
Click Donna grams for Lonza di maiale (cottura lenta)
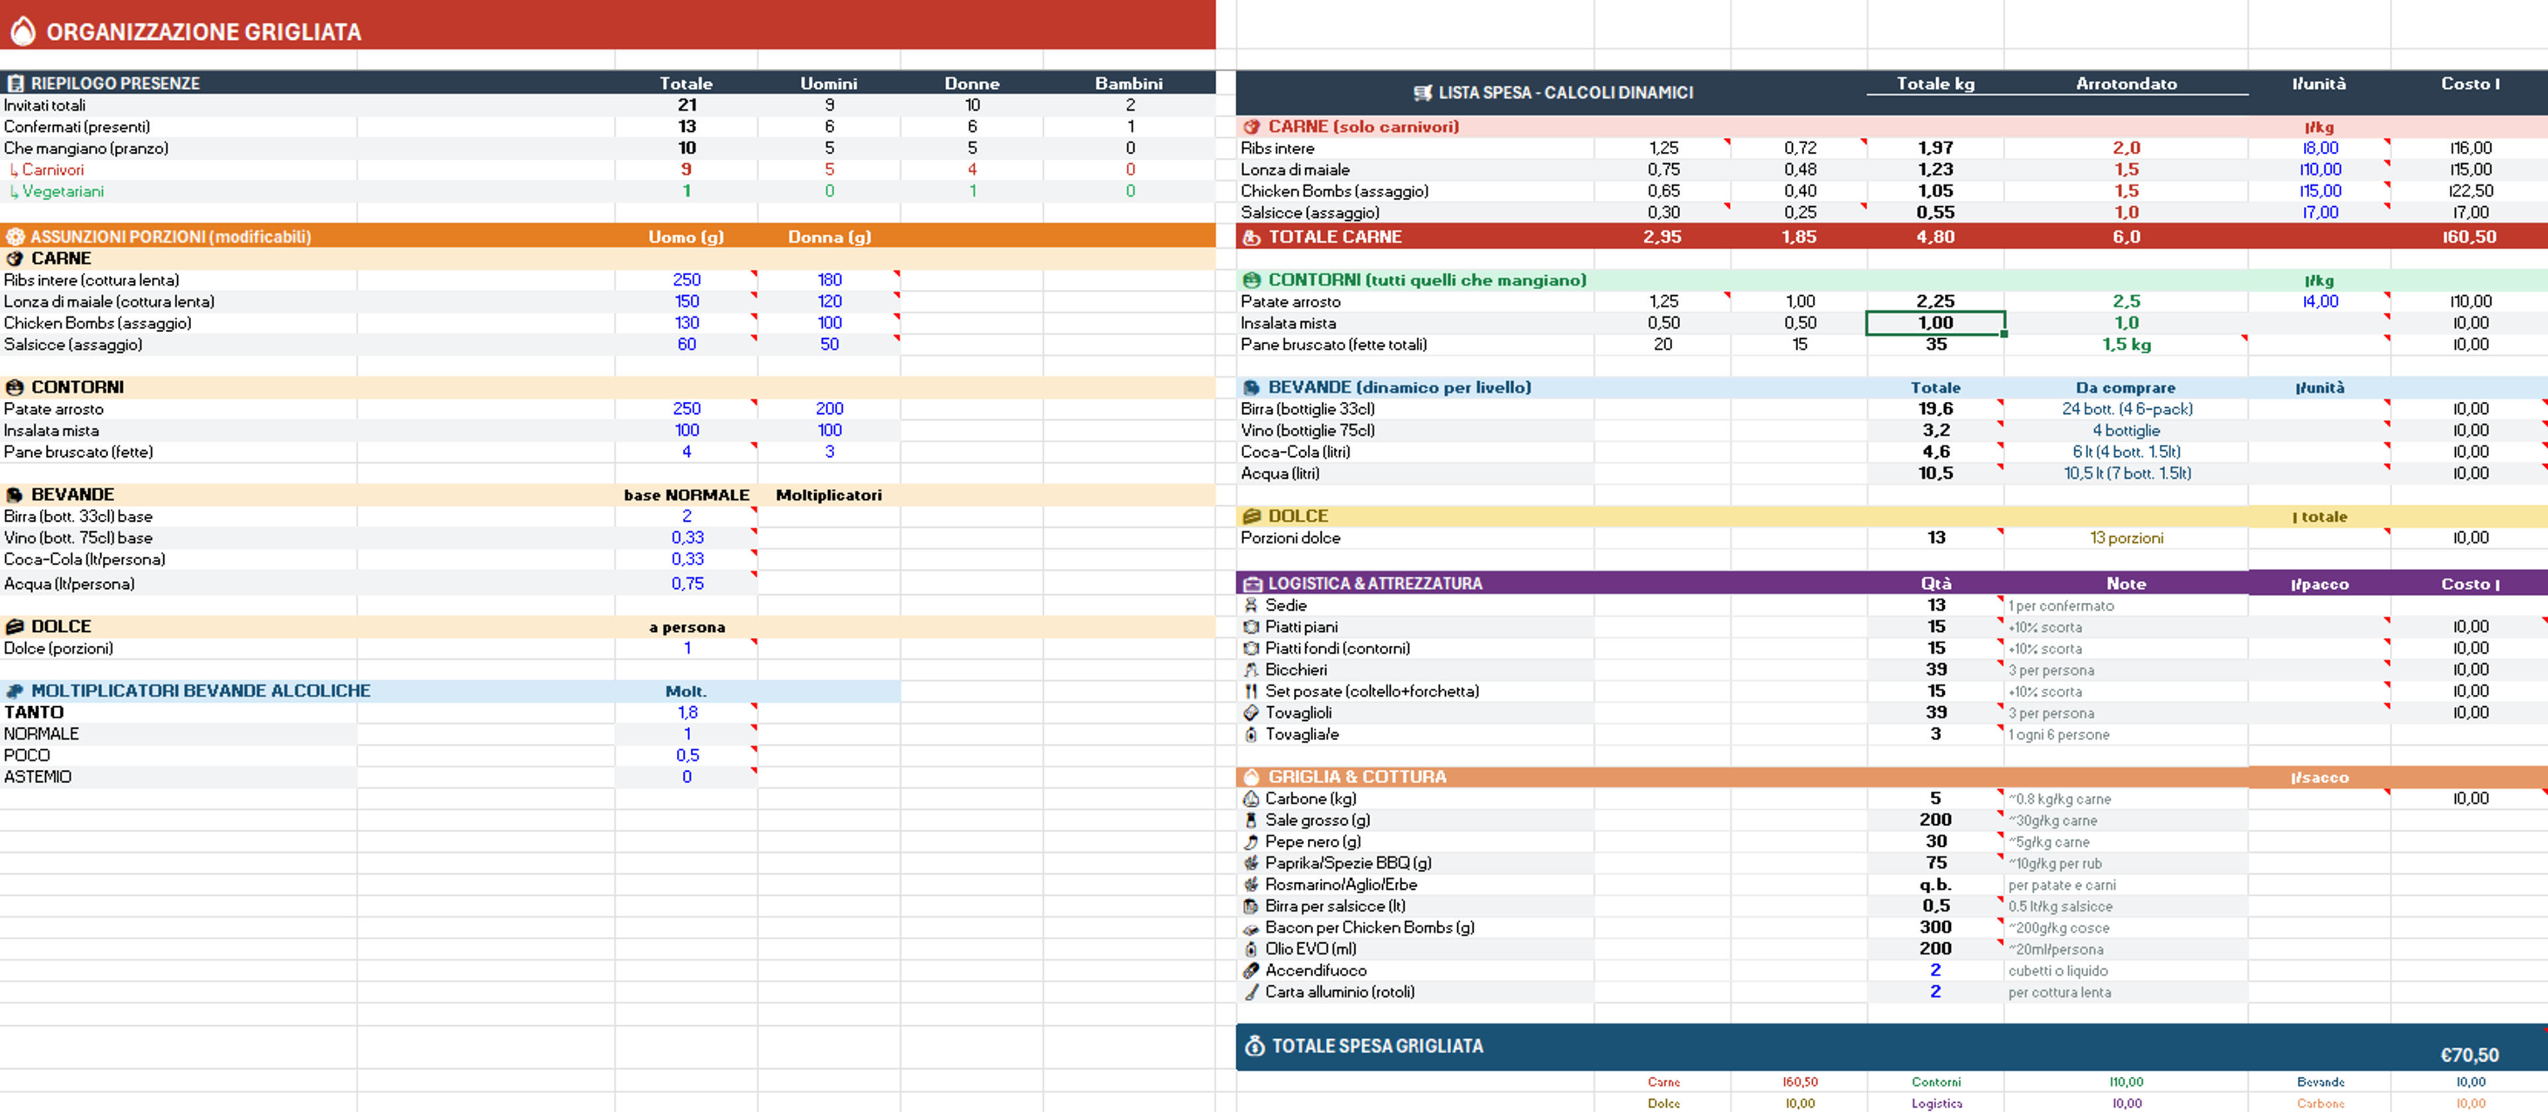coord(829,302)
